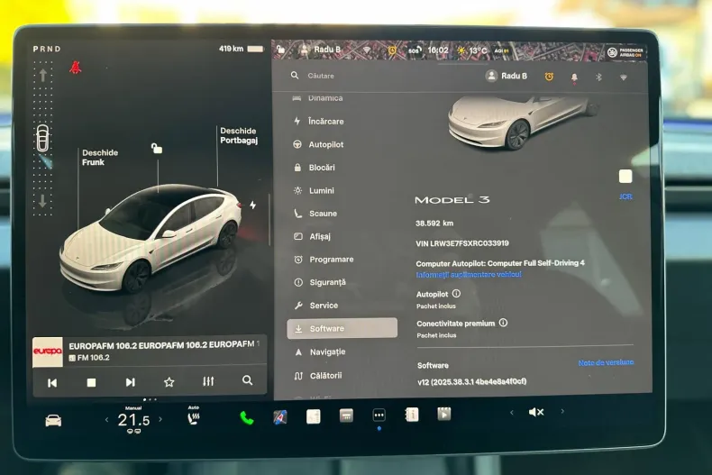Open the green Phone app
Image resolution: width=712 pixels, height=475 pixels.
pyautogui.click(x=247, y=418)
